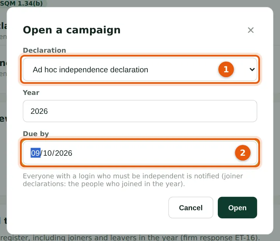This screenshot has height=241, width=280.
Task: Click the orange step 1 badge
Action: (x=226, y=69)
